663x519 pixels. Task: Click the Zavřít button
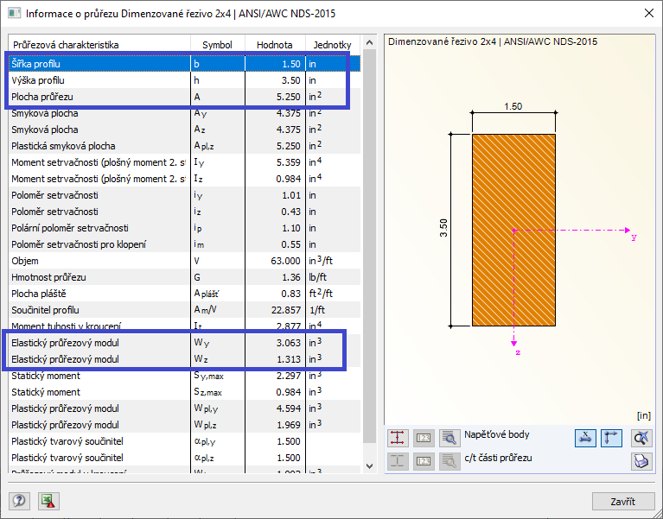click(x=623, y=501)
